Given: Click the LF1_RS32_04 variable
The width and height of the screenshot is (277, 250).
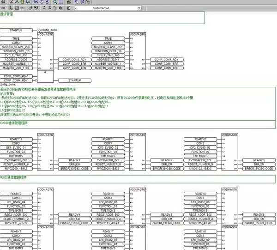Looking at the screenshot, I should 16,202.
